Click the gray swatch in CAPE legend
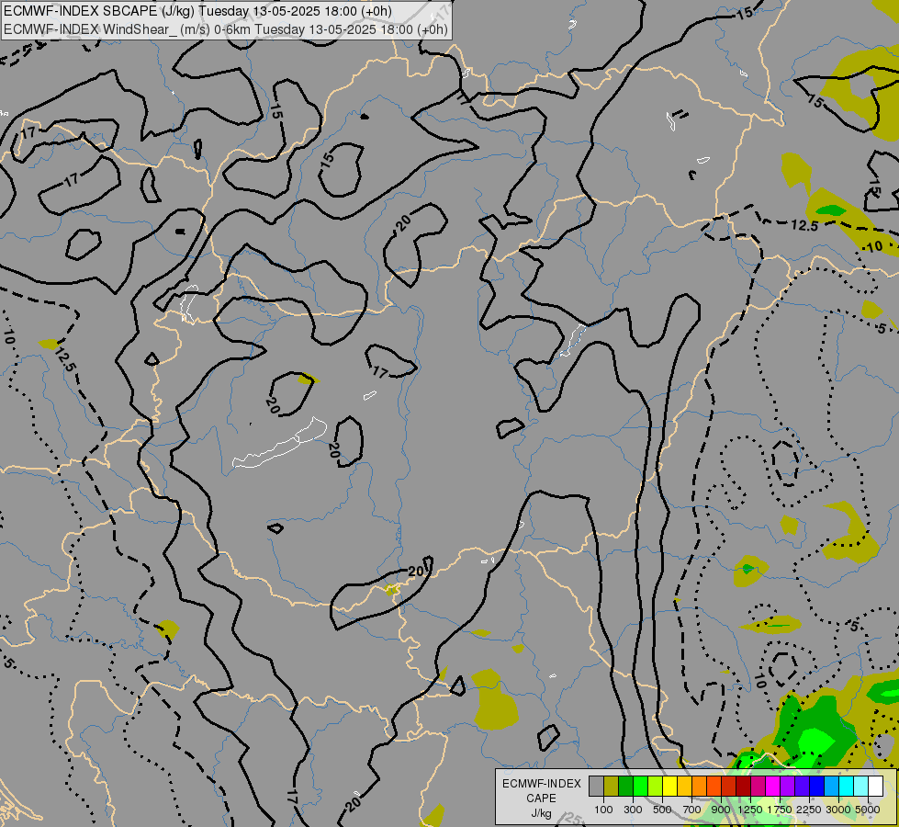Image resolution: width=899 pixels, height=827 pixels. [596, 787]
